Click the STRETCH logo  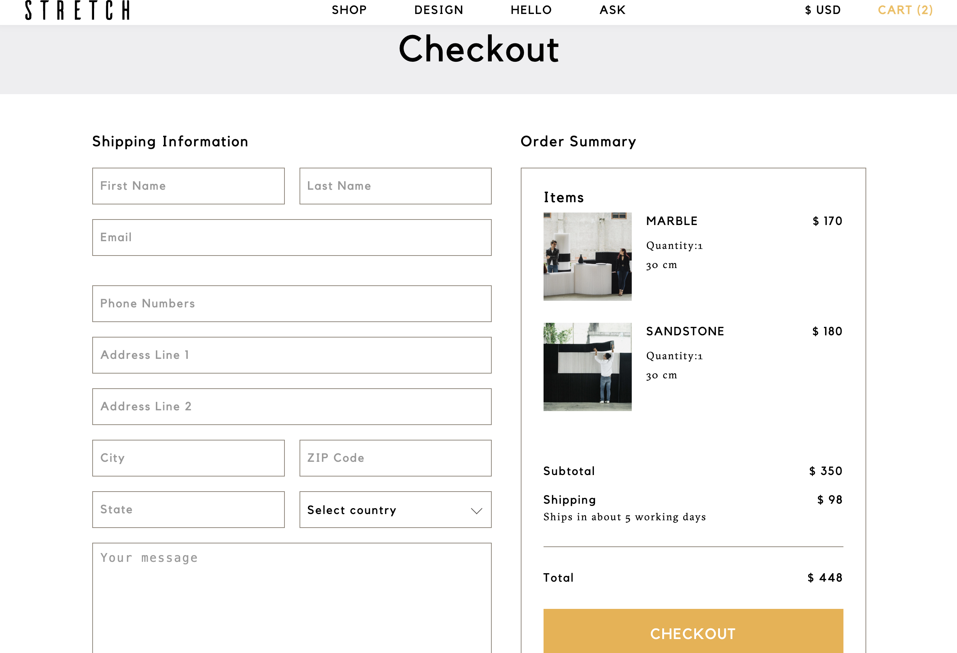(78, 10)
